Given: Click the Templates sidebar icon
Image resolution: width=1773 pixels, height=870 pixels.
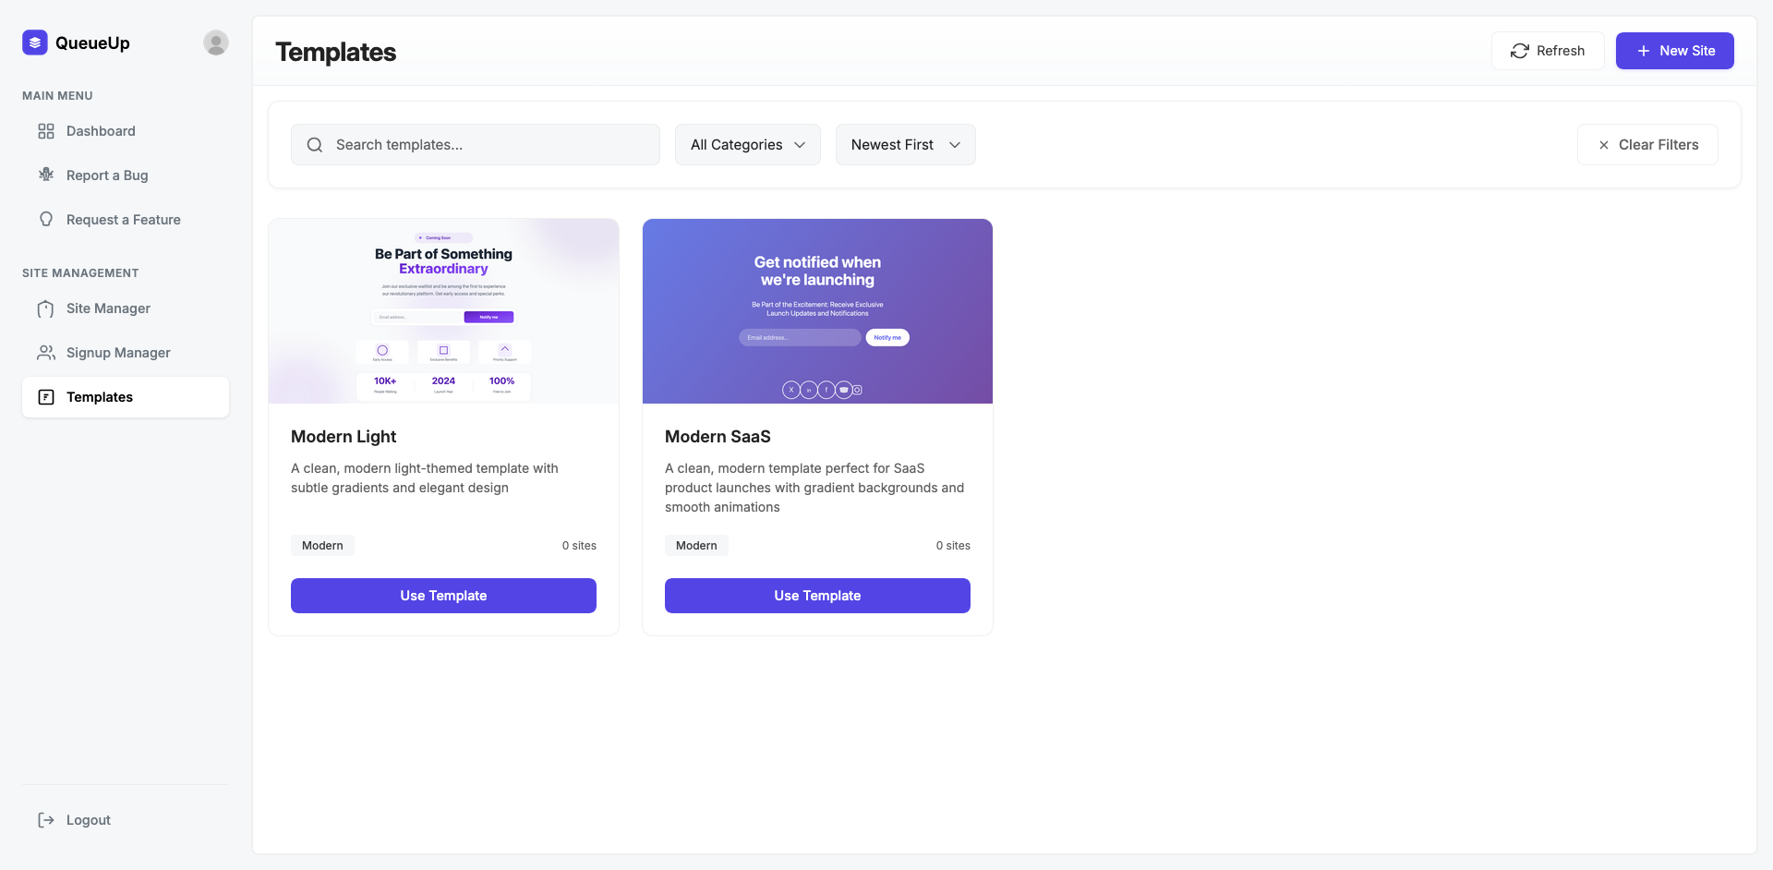Looking at the screenshot, I should (46, 397).
